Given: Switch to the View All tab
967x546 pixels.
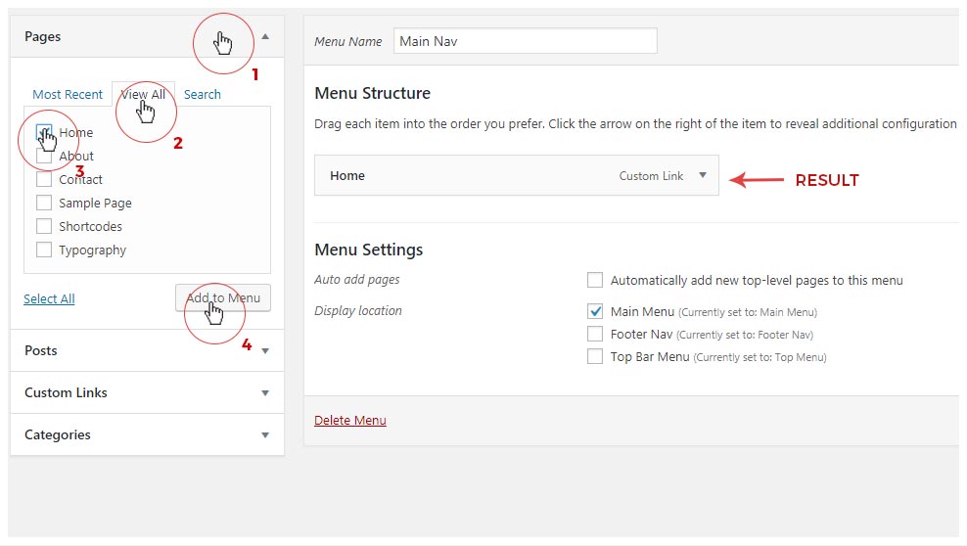Looking at the screenshot, I should (x=143, y=94).
